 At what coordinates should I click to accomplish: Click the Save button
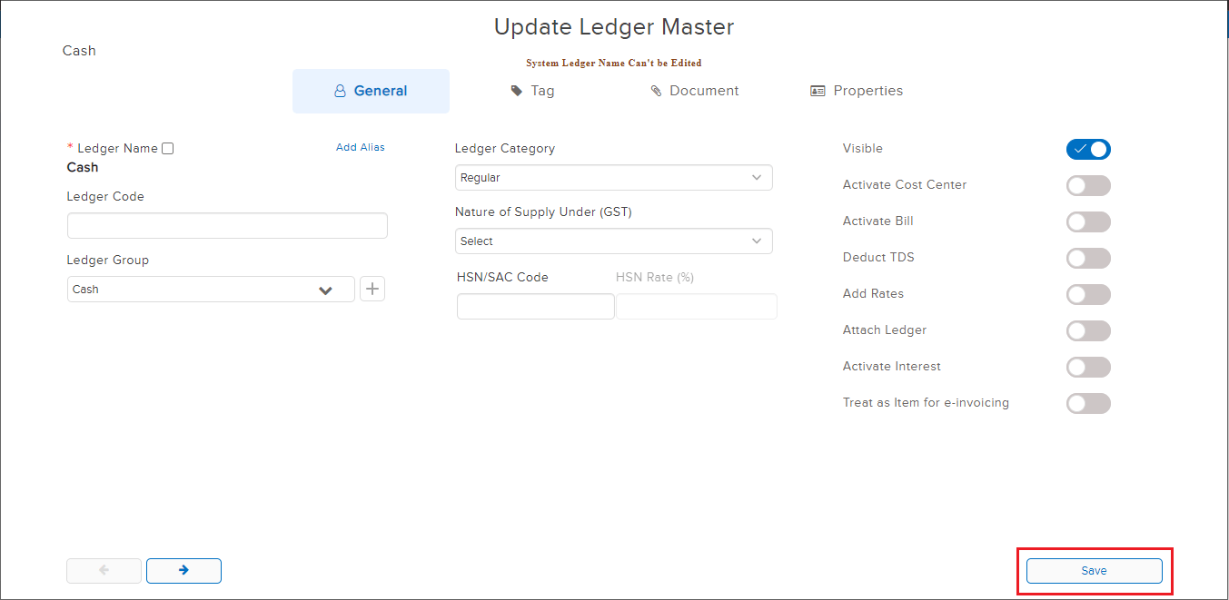point(1094,570)
